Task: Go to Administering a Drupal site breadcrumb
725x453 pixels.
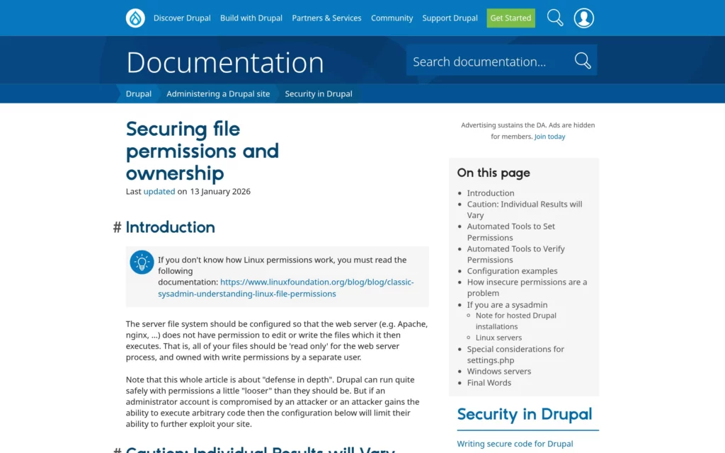Action: pos(218,94)
